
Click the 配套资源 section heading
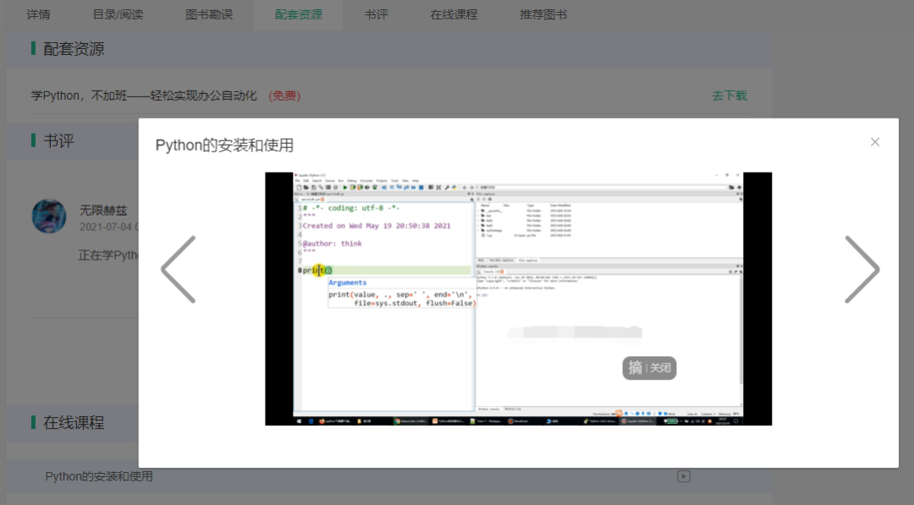[74, 49]
